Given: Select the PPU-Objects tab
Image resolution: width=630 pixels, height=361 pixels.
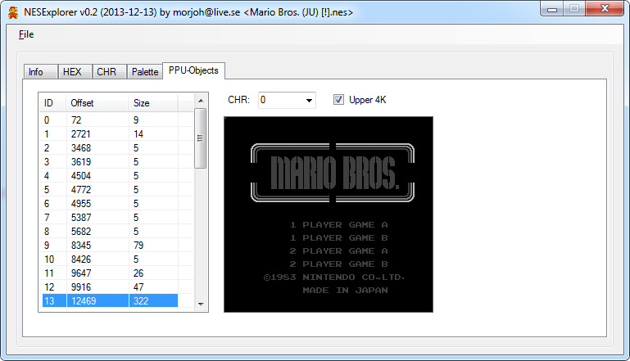Looking at the screenshot, I should 193,70.
